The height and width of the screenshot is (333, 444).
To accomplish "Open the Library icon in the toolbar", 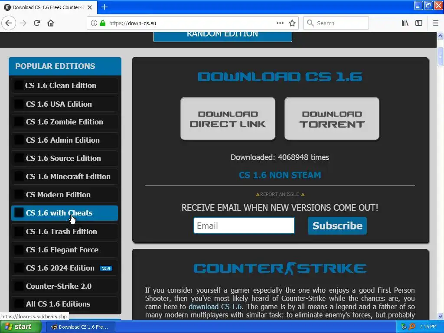I will 405,23.
